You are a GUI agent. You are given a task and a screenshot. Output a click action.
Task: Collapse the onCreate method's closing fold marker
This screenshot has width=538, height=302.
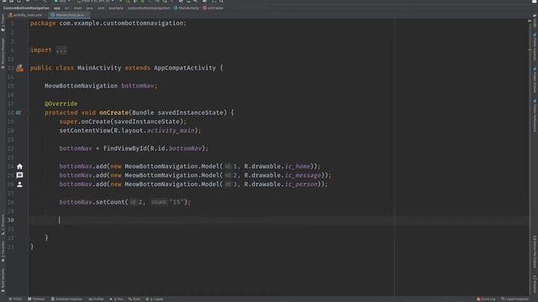(29, 237)
